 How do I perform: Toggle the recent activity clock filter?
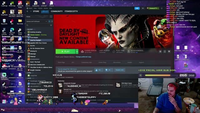[49, 21]
